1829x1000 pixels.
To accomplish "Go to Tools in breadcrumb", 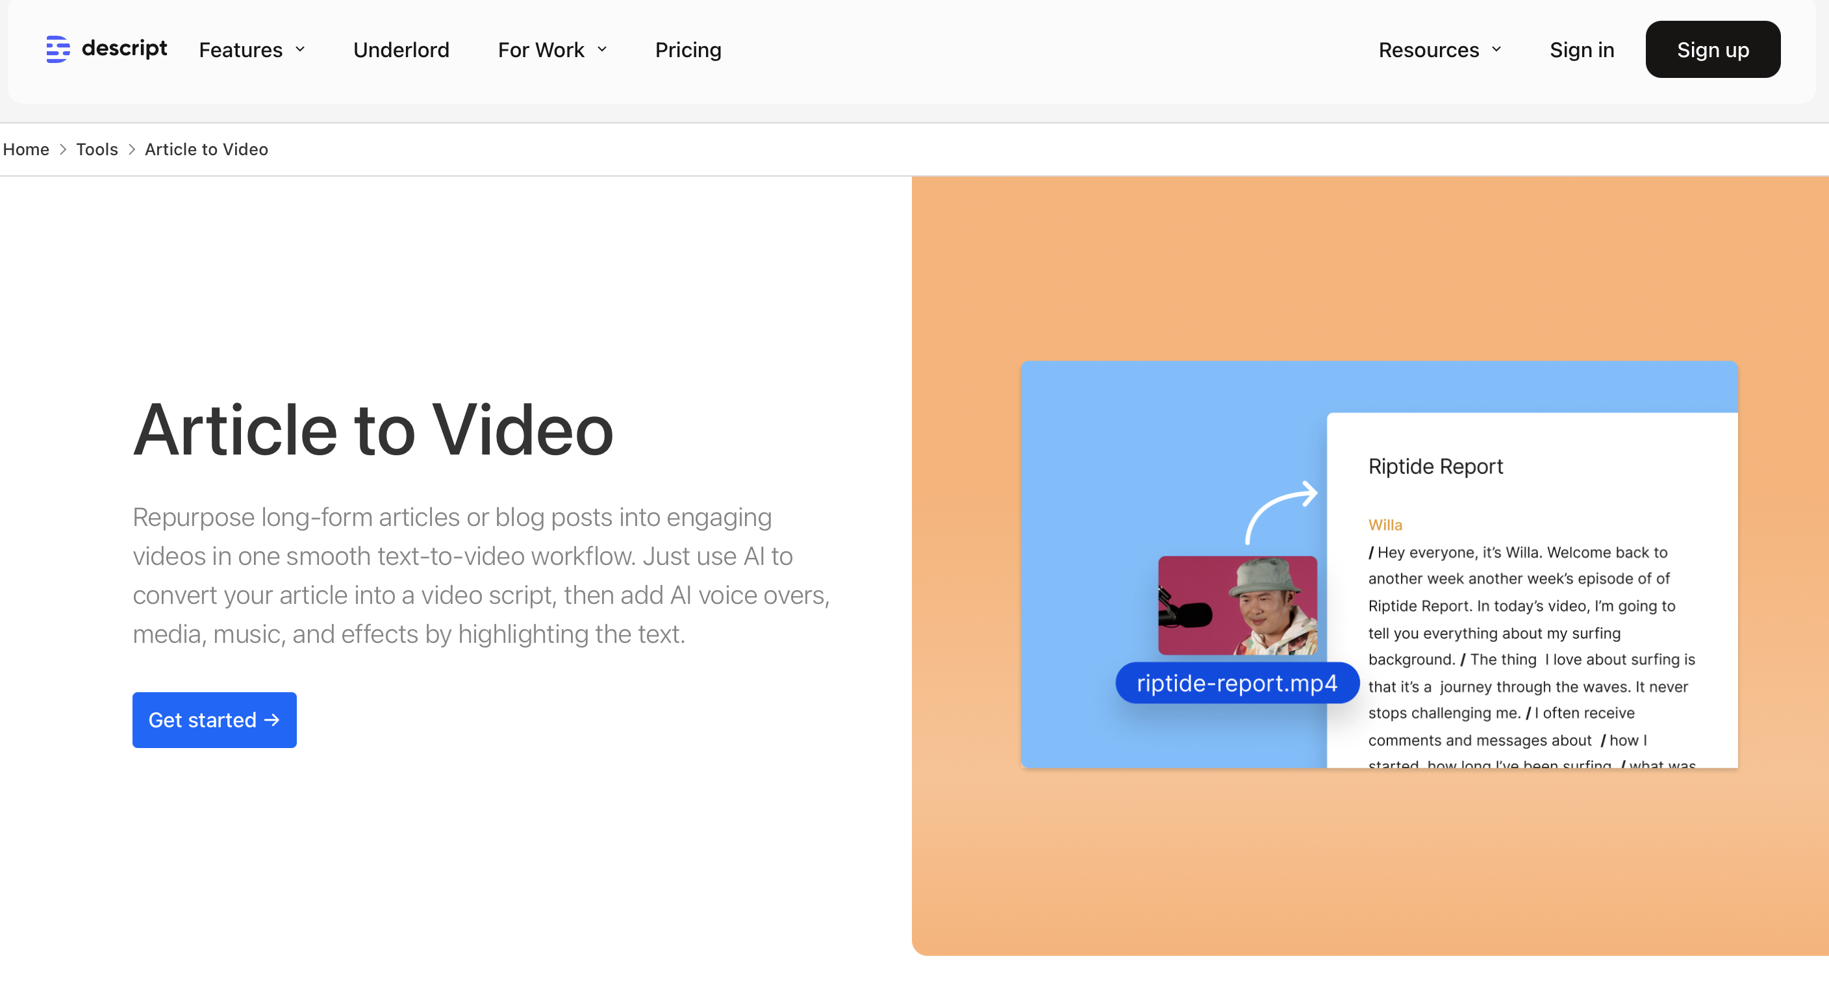I will click(97, 149).
